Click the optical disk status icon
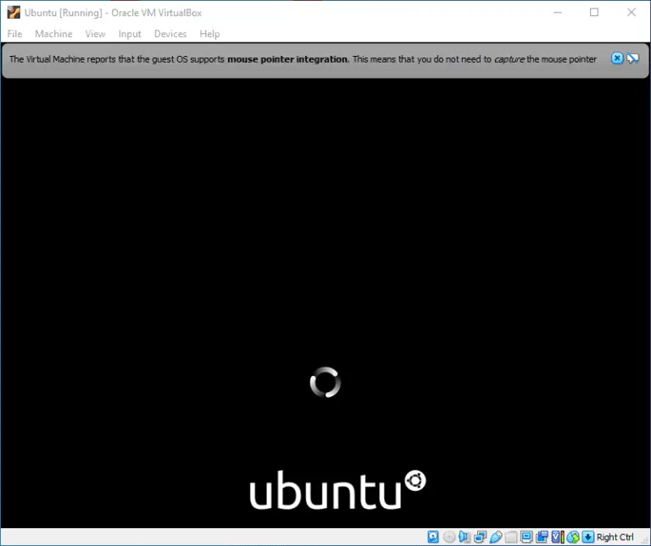The height and width of the screenshot is (546, 651). 448,537
